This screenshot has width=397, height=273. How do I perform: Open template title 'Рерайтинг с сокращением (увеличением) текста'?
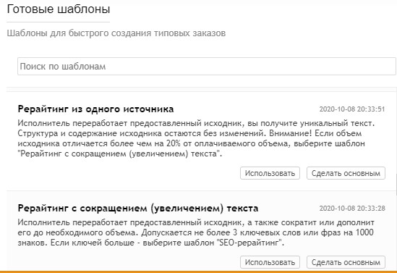click(x=138, y=208)
